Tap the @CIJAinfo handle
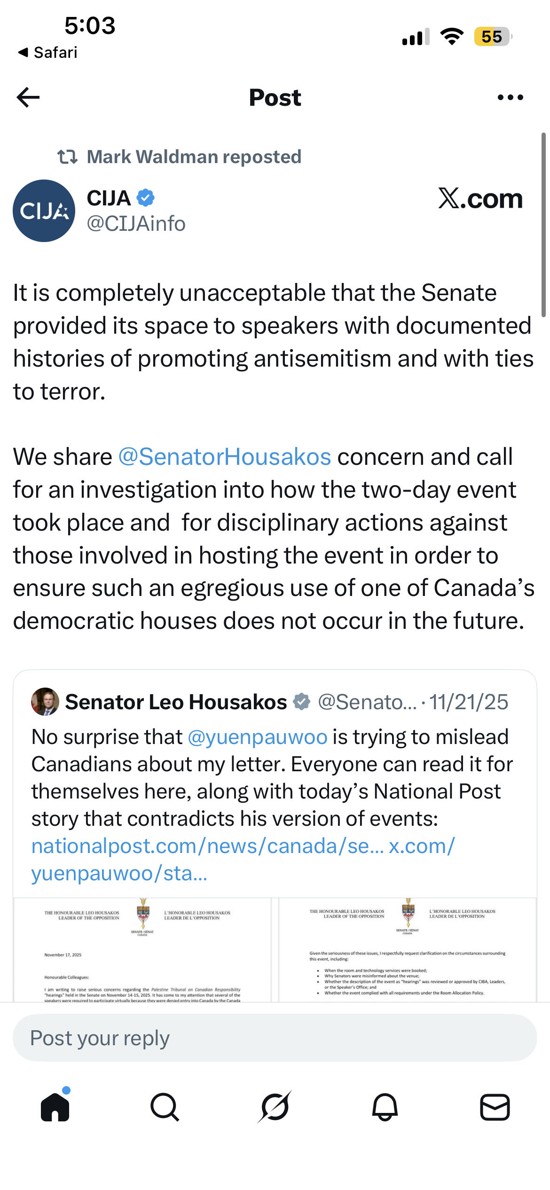This screenshot has height=1190, width=550. (x=136, y=224)
